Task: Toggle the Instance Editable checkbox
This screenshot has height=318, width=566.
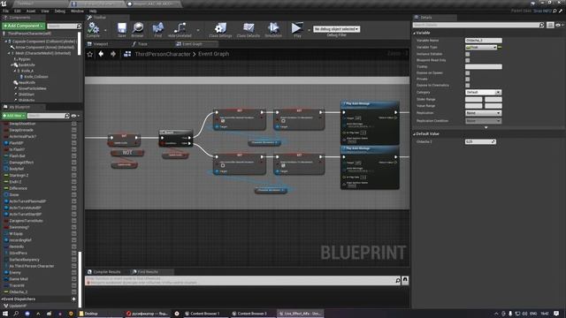Action: pos(468,54)
